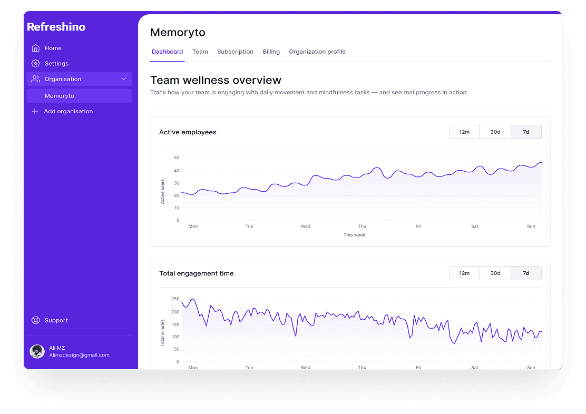Collapse the Organisation chevron
Screen dimensions: 586x414
coord(124,79)
